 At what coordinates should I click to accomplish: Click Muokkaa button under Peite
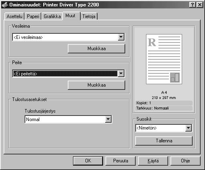(97, 85)
